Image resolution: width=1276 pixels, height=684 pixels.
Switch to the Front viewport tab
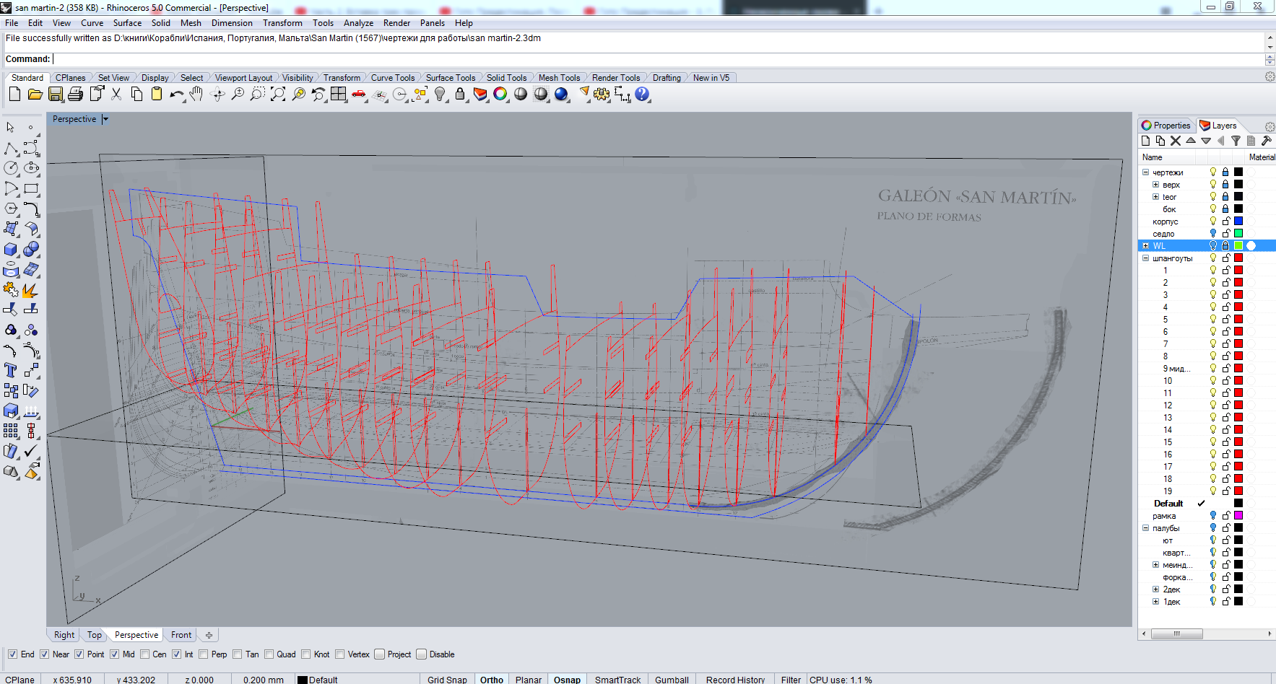pos(181,635)
